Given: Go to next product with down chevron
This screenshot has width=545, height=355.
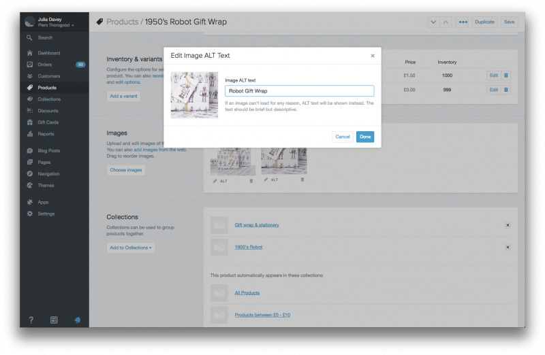Looking at the screenshot, I should pos(433,22).
